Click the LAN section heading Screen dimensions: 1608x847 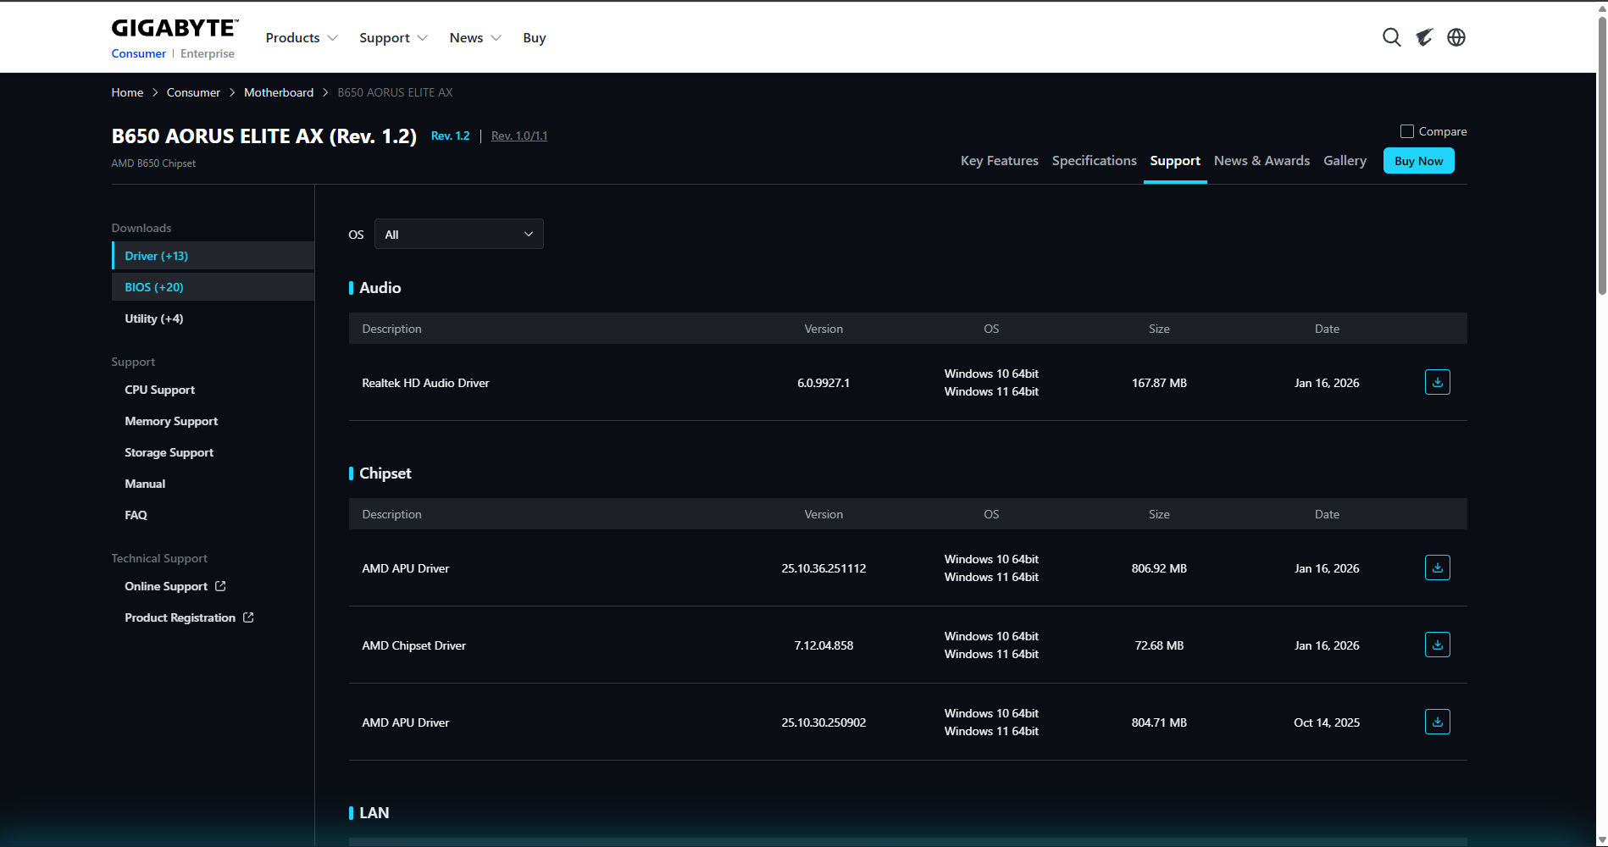pos(374,813)
